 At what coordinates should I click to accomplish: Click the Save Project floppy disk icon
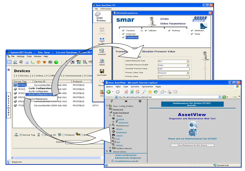[x=102, y=71]
